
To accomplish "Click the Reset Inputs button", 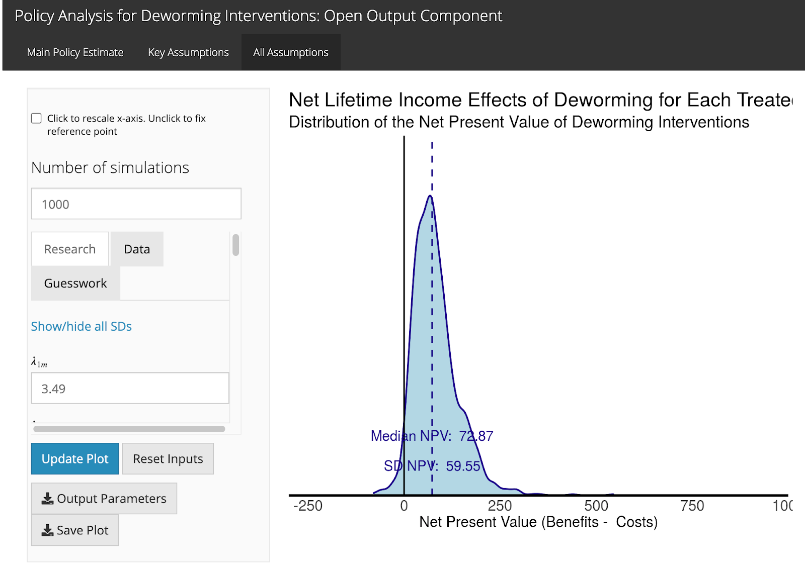I will [x=168, y=458].
